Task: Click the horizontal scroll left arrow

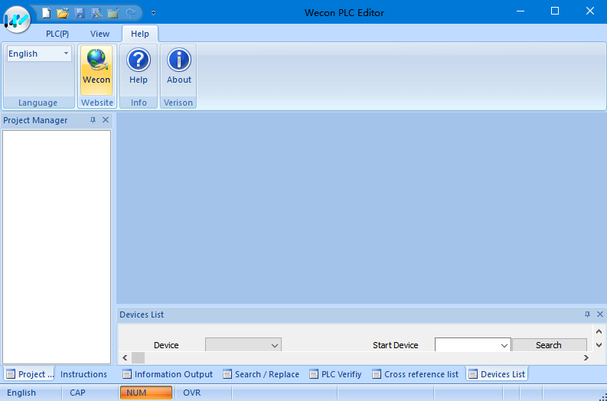Action: pos(125,357)
